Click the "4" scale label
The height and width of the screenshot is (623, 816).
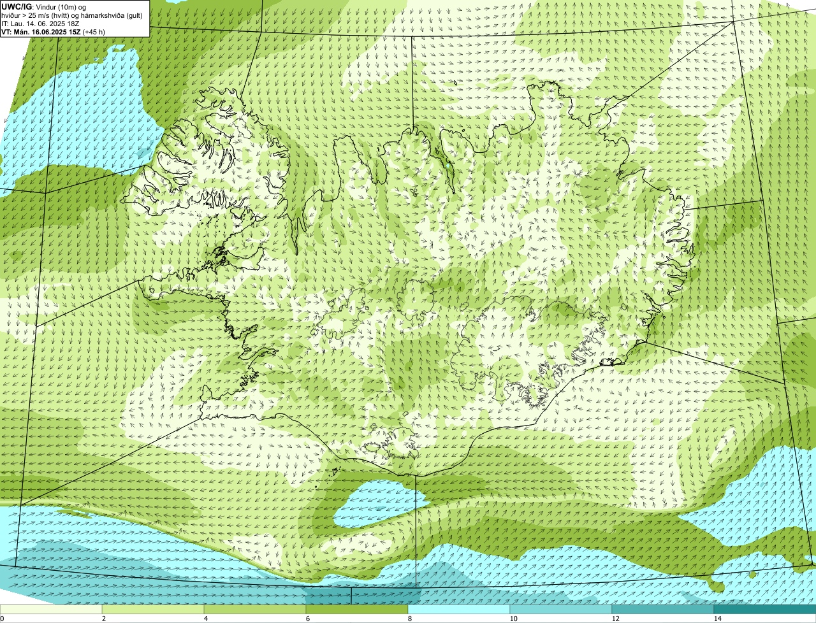[205, 619]
